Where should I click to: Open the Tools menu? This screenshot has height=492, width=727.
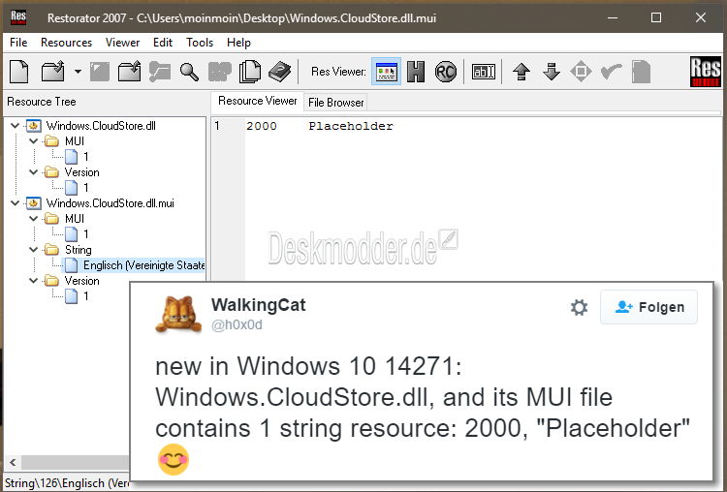click(x=200, y=43)
